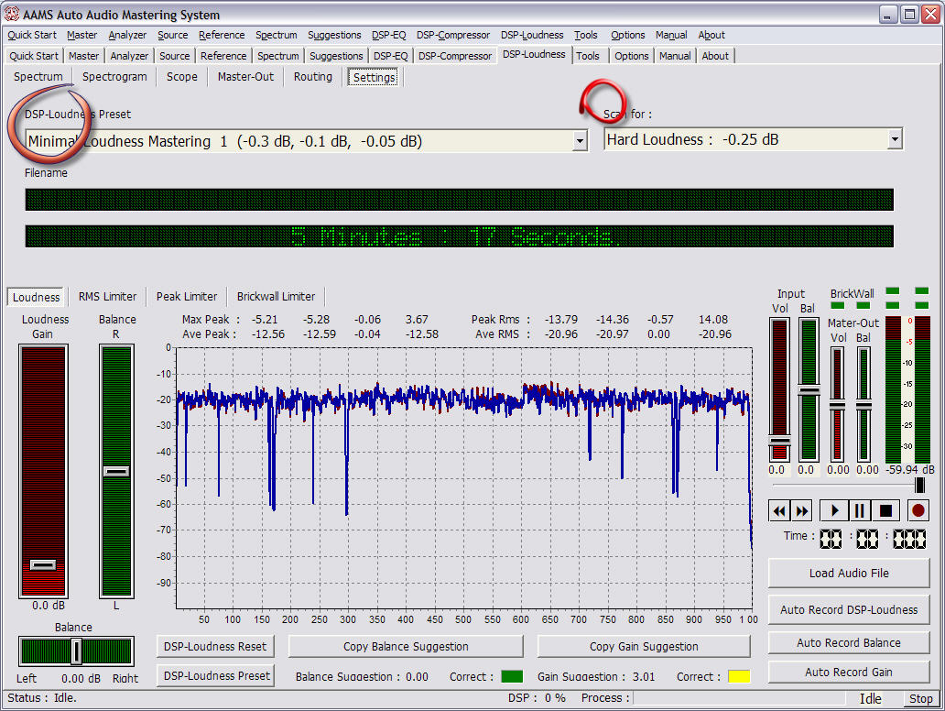
Task: Open the Spectrum sub-tab
Action: click(x=38, y=77)
